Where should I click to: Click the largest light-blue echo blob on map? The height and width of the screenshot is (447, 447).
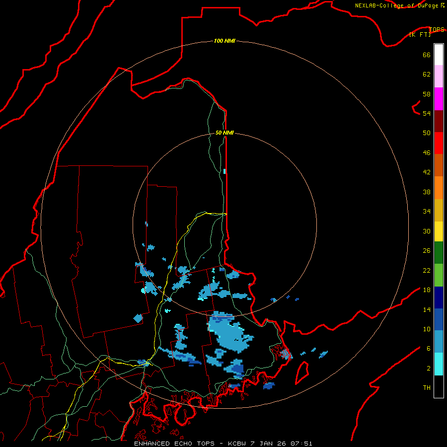pos(230,332)
